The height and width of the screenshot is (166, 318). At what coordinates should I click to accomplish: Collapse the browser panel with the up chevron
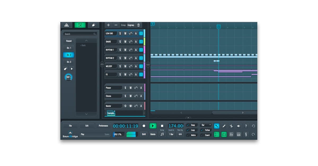pyautogui.click(x=86, y=40)
